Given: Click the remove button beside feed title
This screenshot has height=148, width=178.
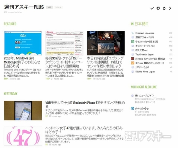Looking at the screenshot, I should (x=58, y=7).
